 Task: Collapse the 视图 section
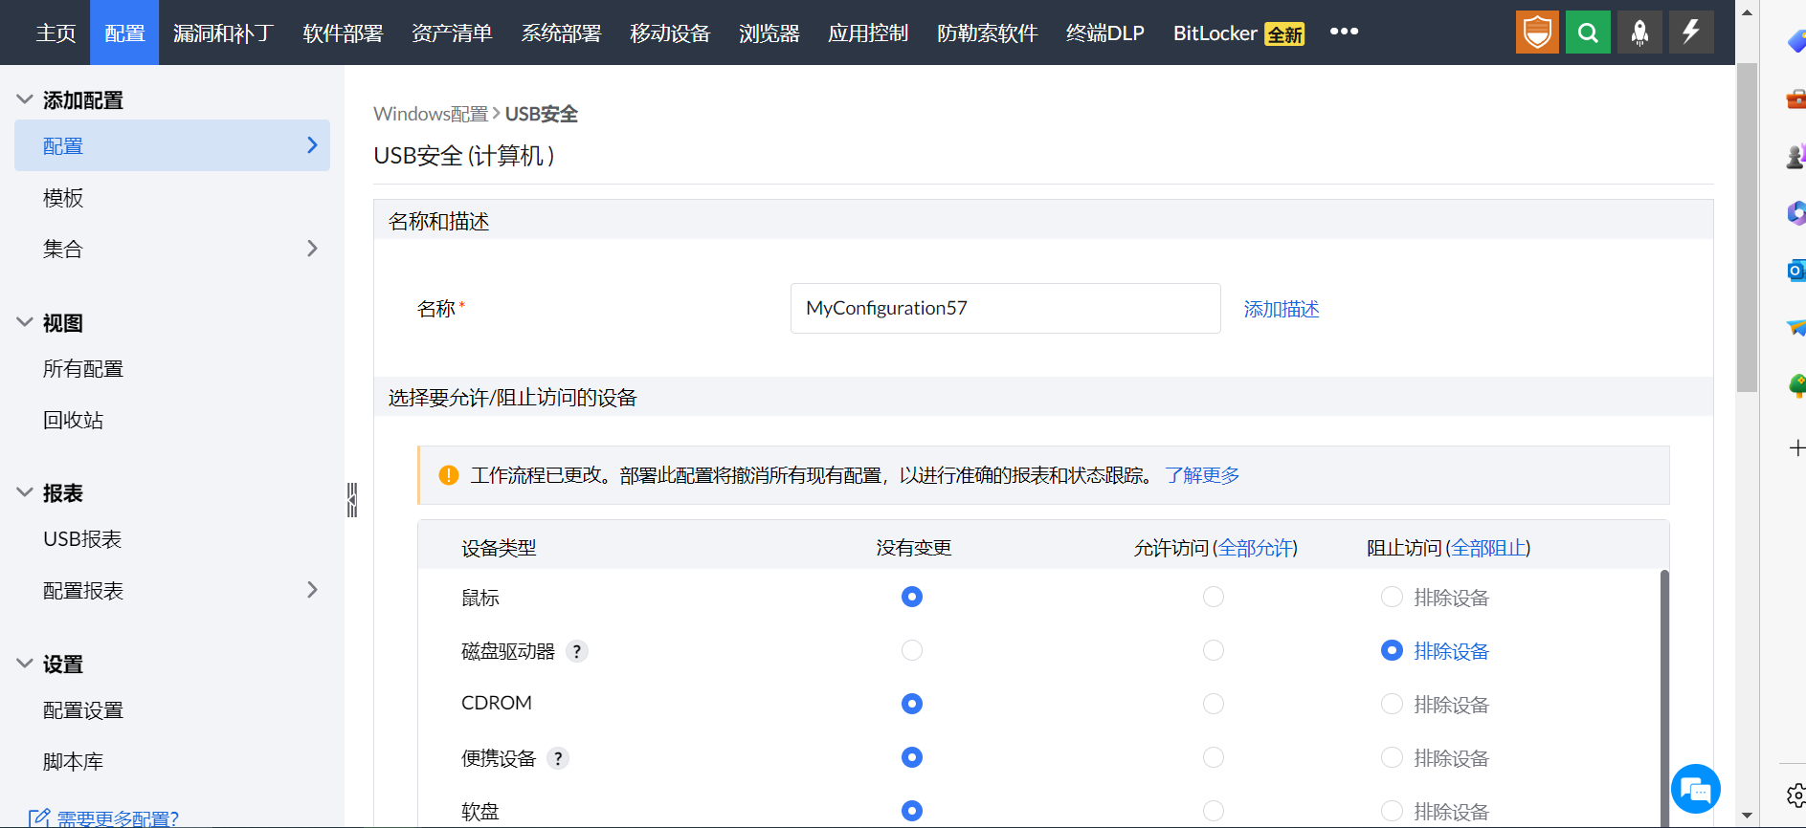tap(25, 322)
